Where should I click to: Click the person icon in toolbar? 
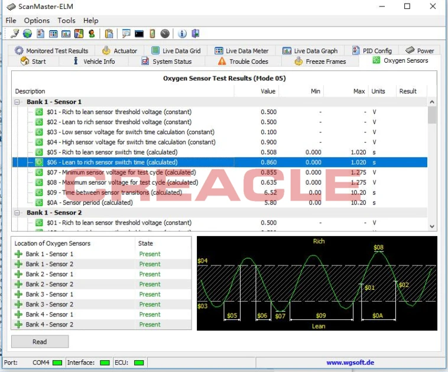(x=92, y=34)
